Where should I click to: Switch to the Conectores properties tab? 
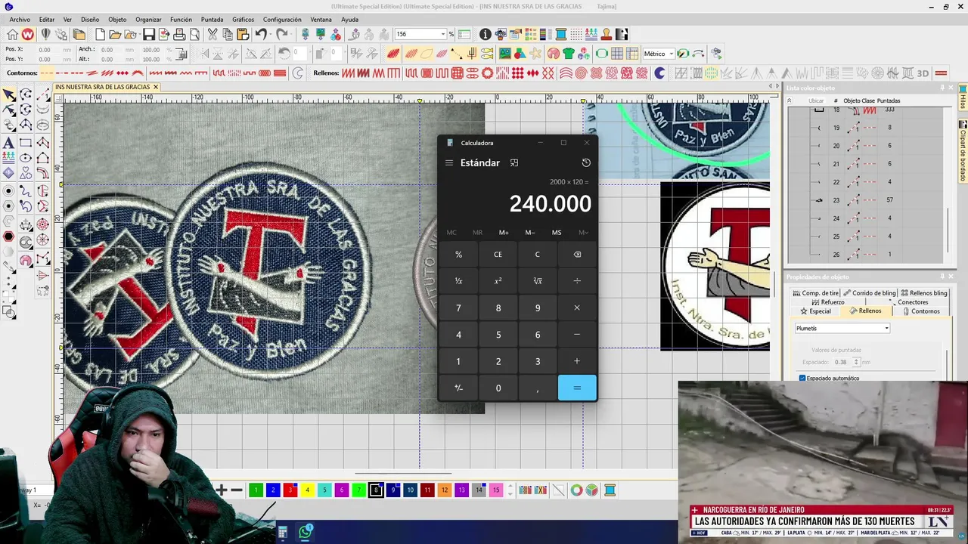907,302
